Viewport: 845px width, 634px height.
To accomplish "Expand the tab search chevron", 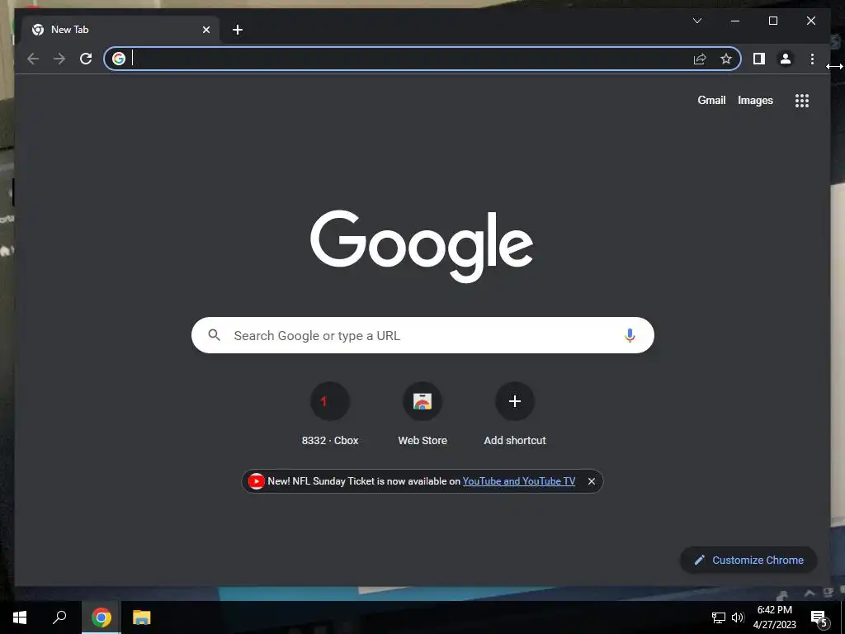I will coord(696,21).
